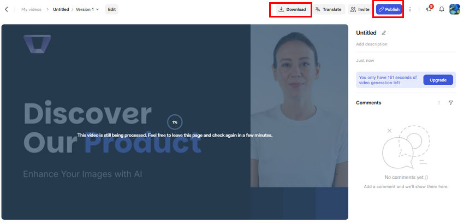Screen dimensions: 464x223
Task: Expand the Version 1 dropdown
Action: pos(87,9)
